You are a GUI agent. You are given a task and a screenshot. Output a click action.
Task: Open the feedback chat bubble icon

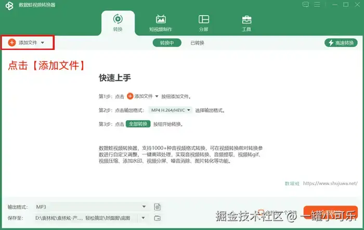coord(306,4)
